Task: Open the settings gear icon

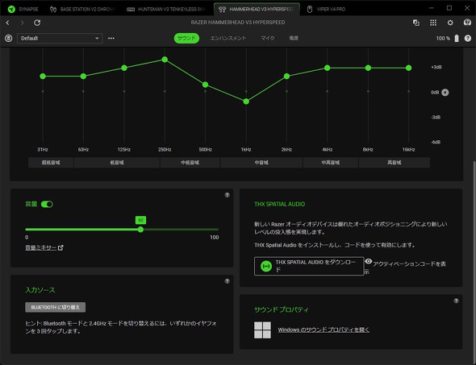Action: pos(450,23)
